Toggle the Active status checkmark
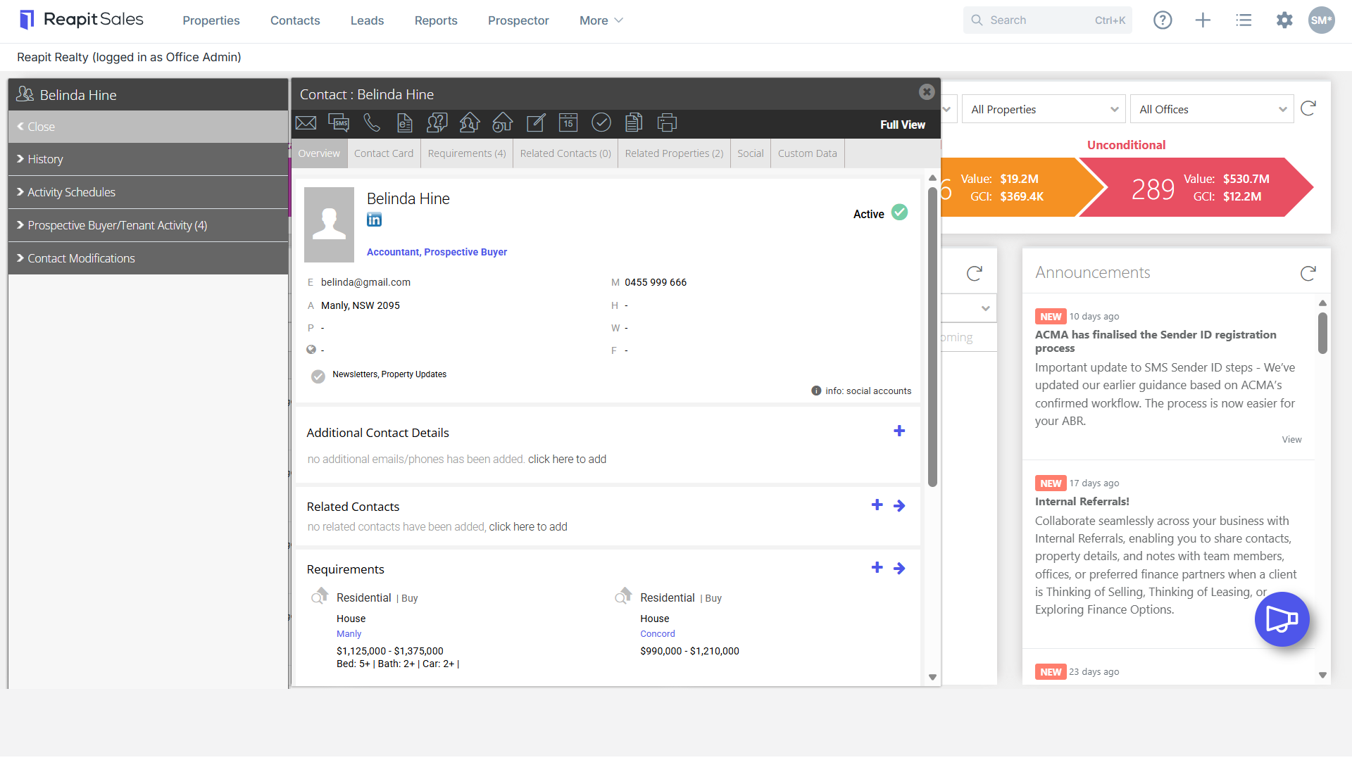The image size is (1352, 760). click(x=900, y=213)
